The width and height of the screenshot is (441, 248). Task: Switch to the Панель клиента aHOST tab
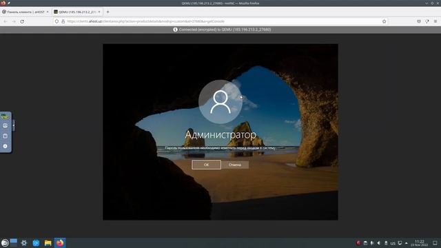point(25,12)
